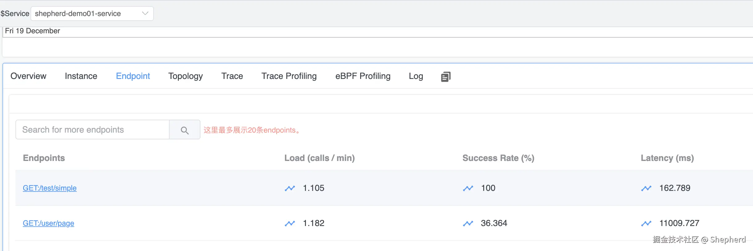Select the Endpoint tab
Viewport: 753px width, 251px height.
coord(133,76)
